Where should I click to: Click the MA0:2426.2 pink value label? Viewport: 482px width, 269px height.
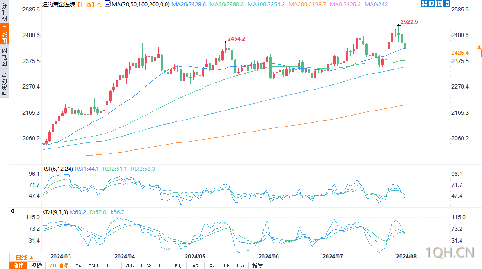(x=345, y=4)
